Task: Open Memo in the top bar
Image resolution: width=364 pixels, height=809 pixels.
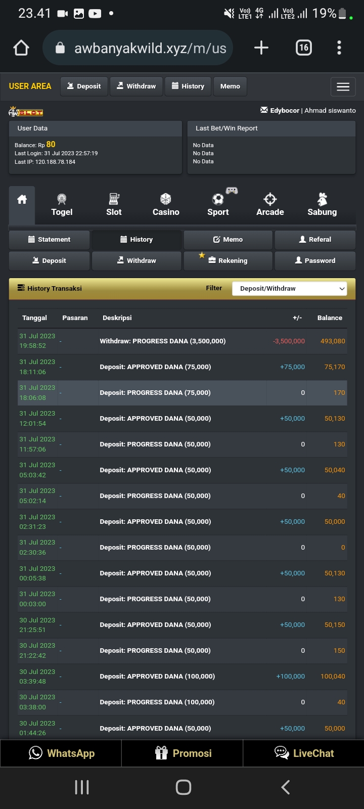Action: tap(230, 86)
